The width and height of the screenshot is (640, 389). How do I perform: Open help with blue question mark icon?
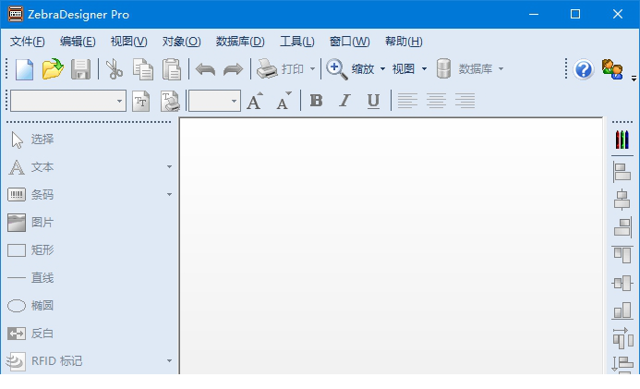click(584, 69)
